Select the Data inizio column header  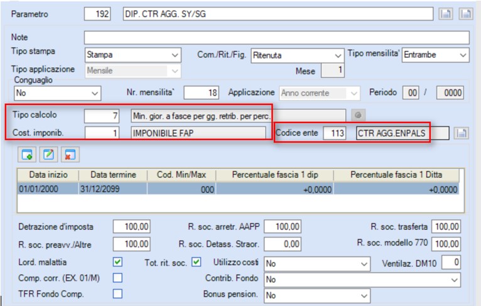(x=48, y=175)
